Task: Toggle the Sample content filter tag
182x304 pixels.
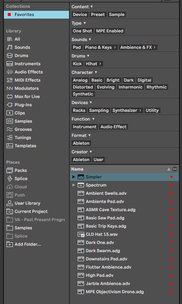Action: click(x=116, y=15)
